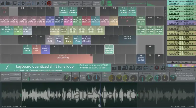Select the J key MaxV - Wood
This screenshot has width=196, height=108.
pyautogui.click(x=77, y=40)
